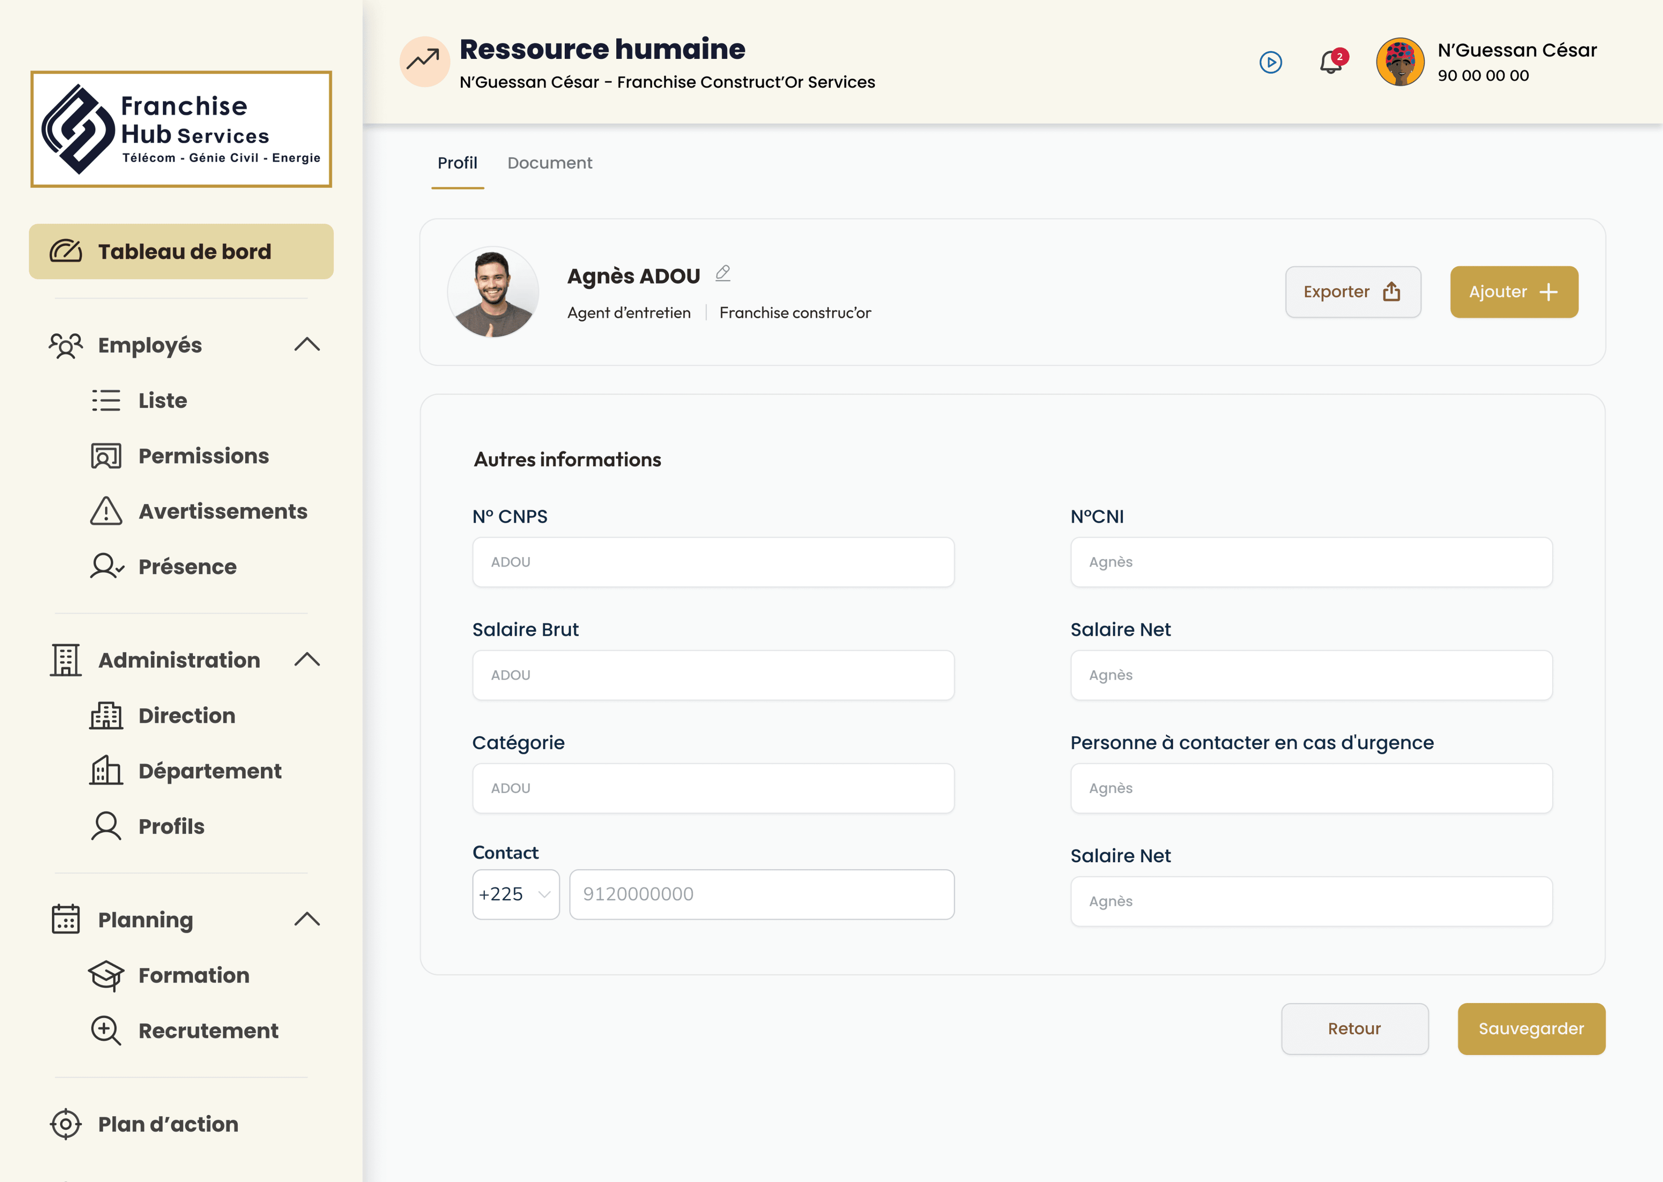
Task: Collapse the Employés section chevron
Action: pos(307,344)
